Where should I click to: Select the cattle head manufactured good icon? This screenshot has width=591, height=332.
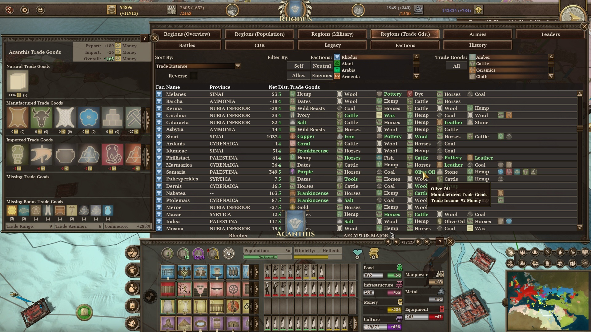[41, 117]
